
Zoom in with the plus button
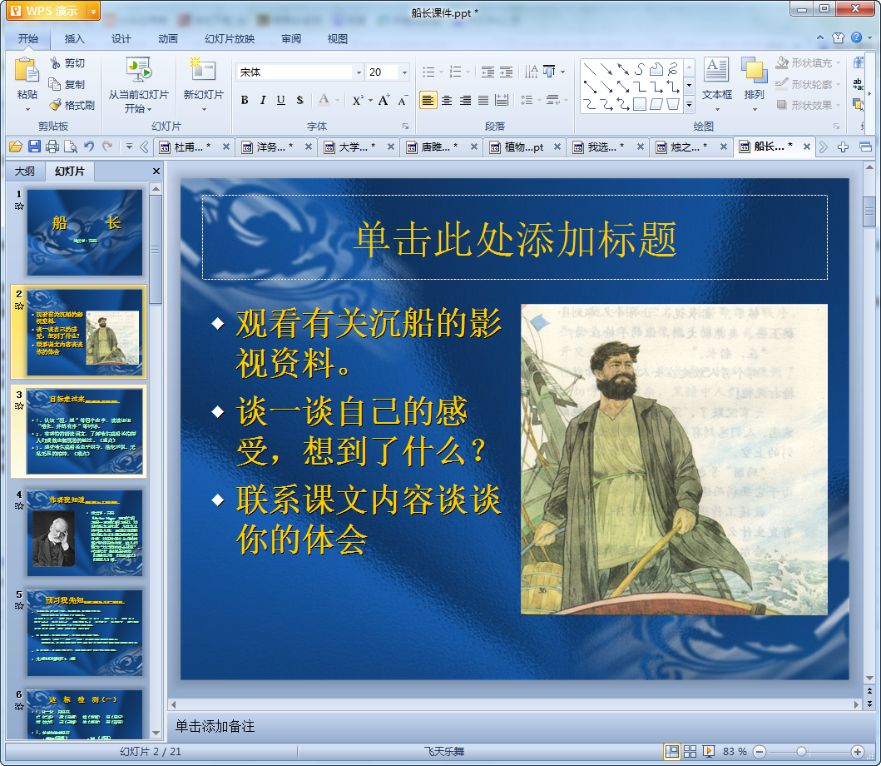coord(858,751)
